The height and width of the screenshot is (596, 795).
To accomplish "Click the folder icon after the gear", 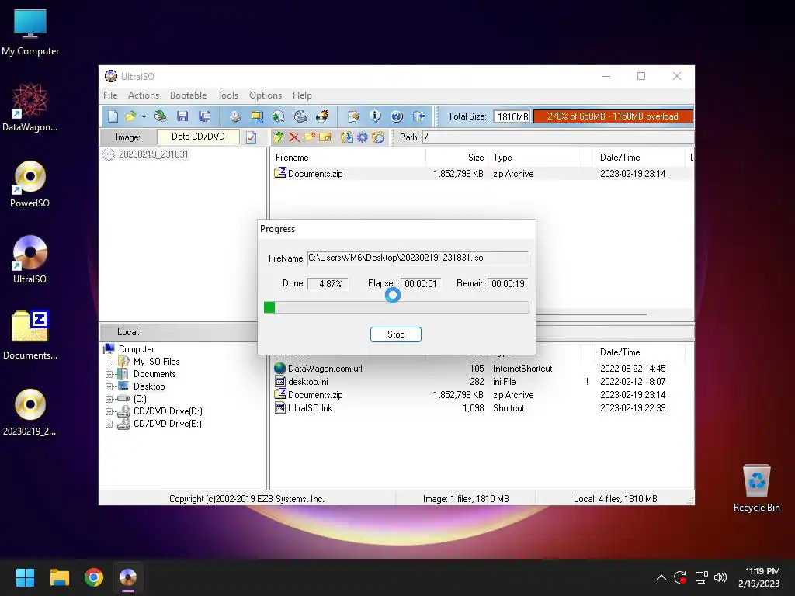I will [378, 137].
